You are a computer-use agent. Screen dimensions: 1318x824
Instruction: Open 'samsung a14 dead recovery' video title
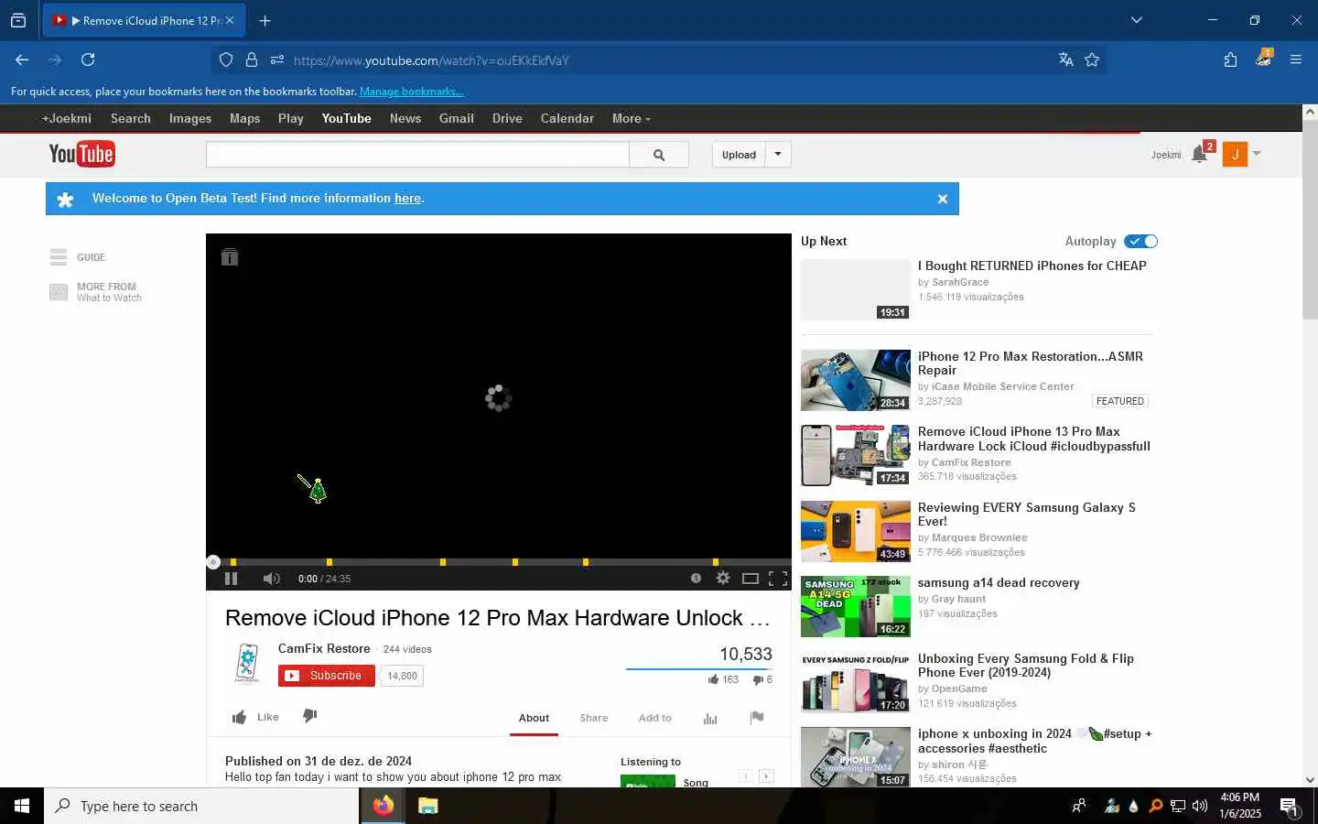pyautogui.click(x=999, y=583)
